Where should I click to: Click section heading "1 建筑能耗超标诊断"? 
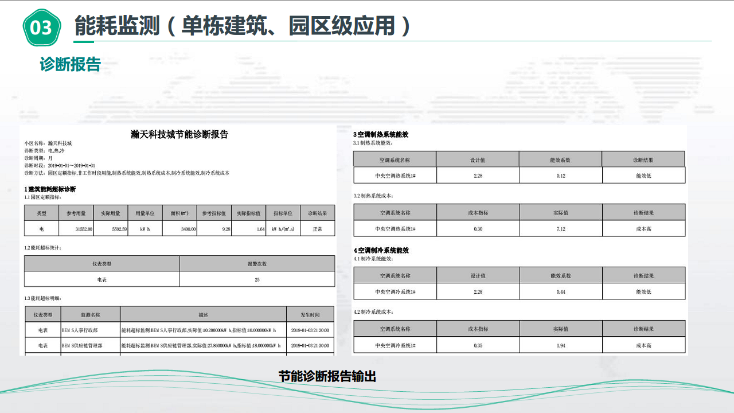50,189
